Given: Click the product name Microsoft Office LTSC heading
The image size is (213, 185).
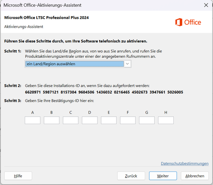Looking at the screenshot, I should point(46,17).
